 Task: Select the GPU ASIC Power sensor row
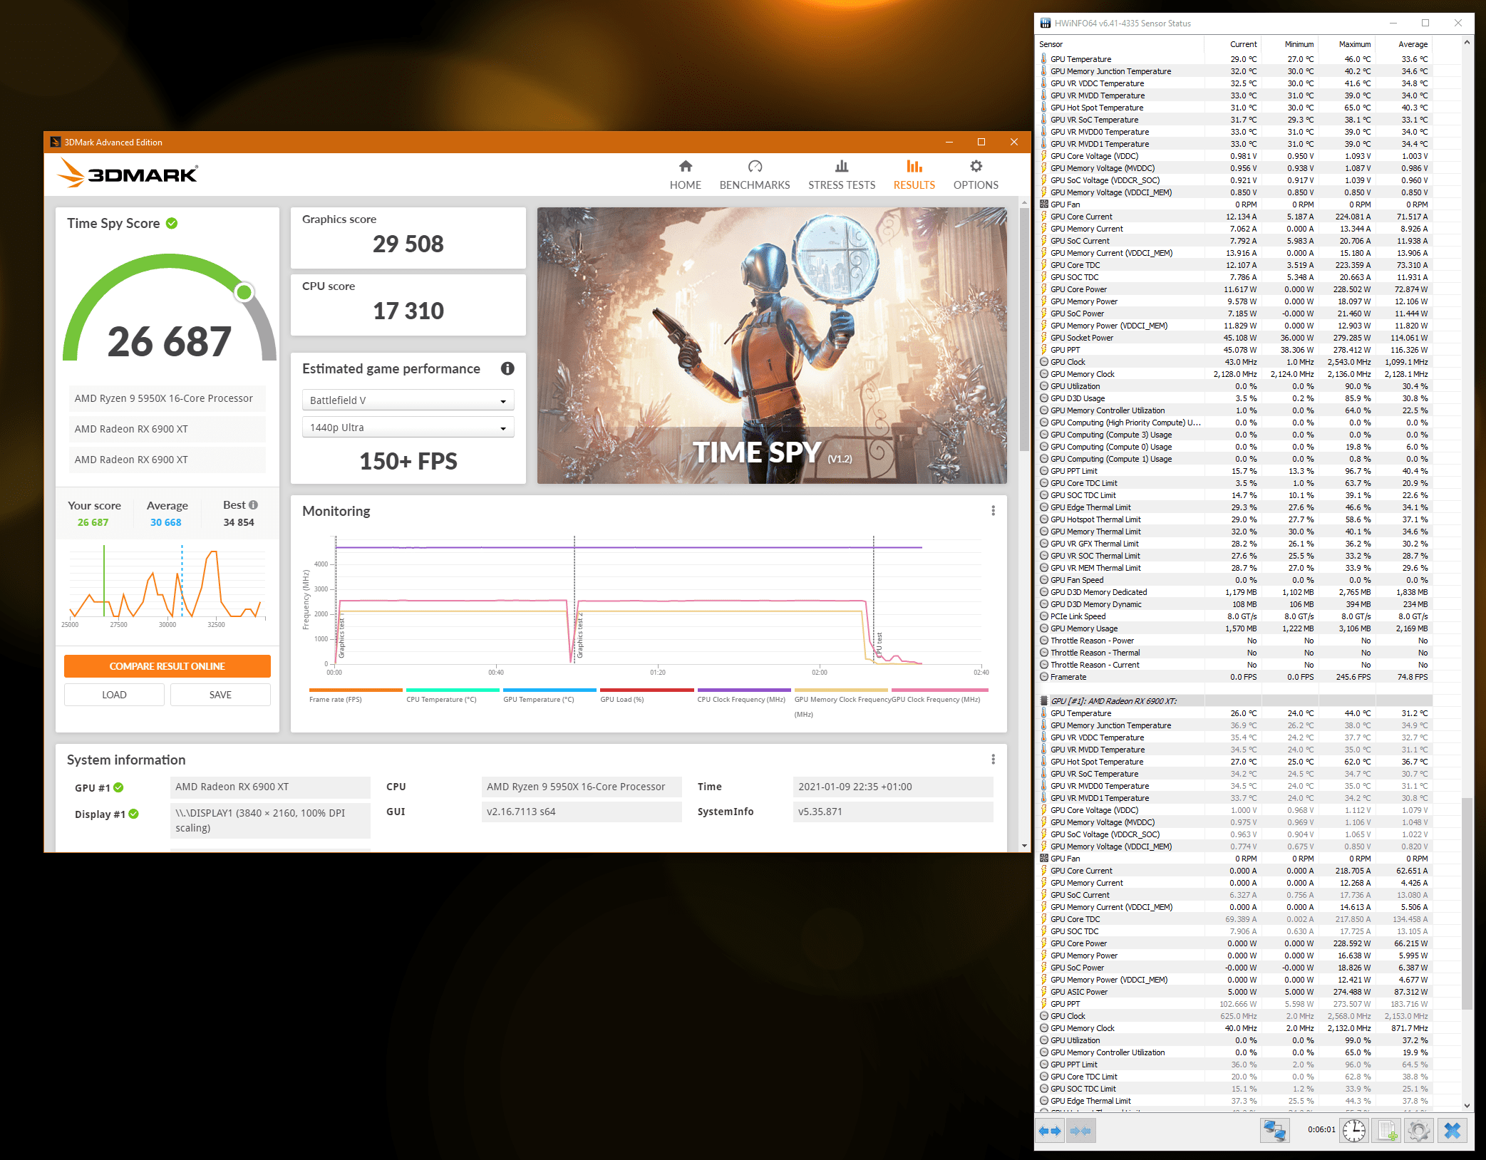[x=1235, y=992]
